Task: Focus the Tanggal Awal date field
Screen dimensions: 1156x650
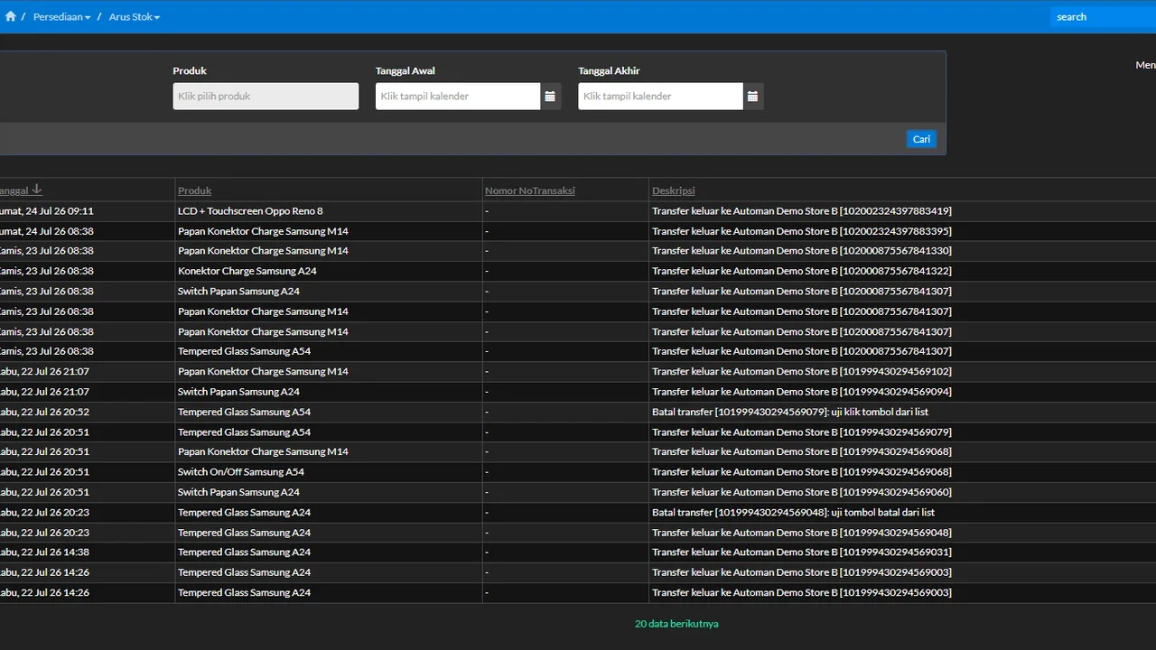Action: (x=458, y=97)
